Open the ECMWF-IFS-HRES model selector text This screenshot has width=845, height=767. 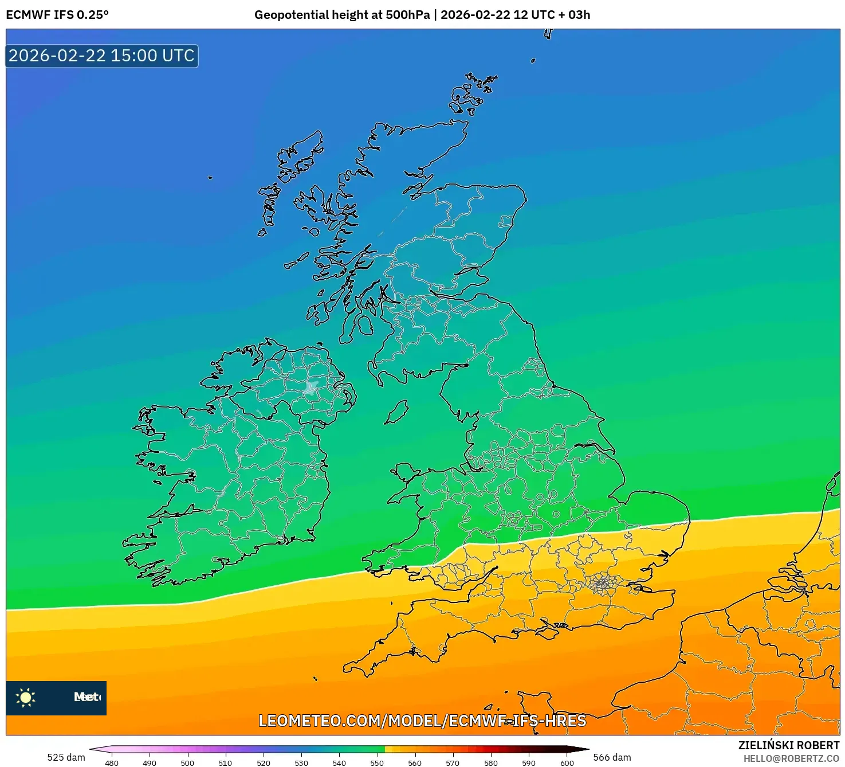[x=516, y=721]
